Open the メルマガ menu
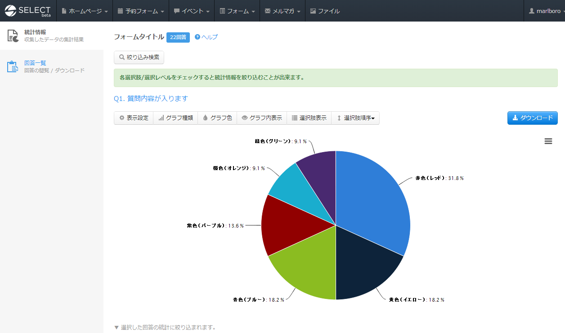565x333 pixels. tap(282, 11)
